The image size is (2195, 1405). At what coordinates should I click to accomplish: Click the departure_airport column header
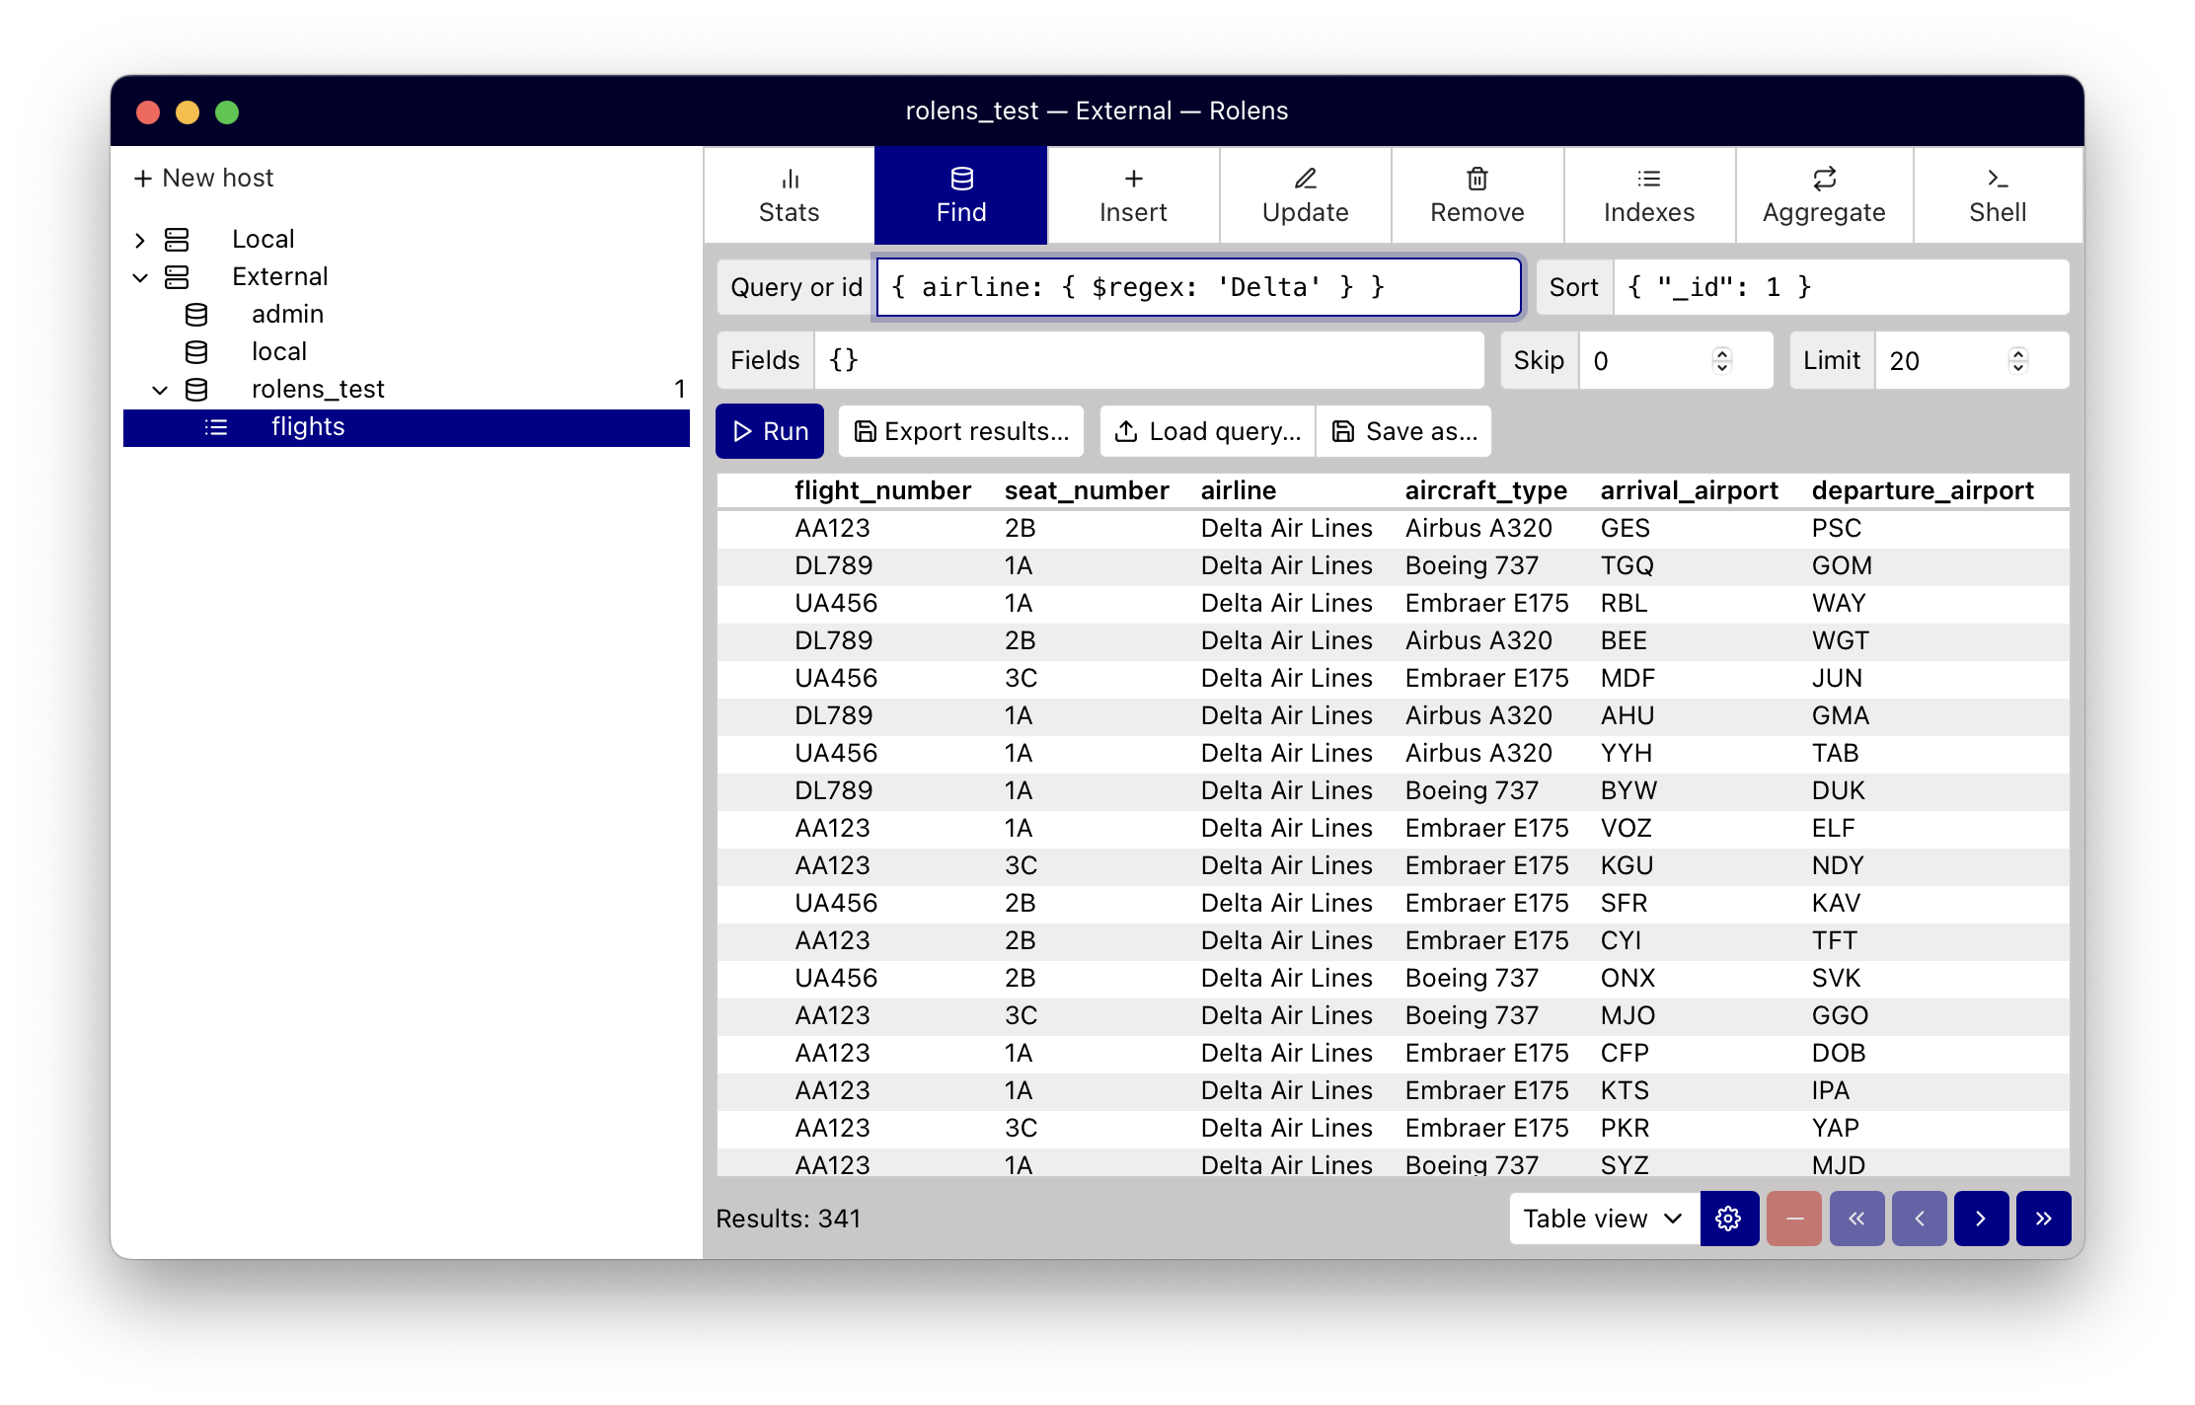[x=1923, y=490]
